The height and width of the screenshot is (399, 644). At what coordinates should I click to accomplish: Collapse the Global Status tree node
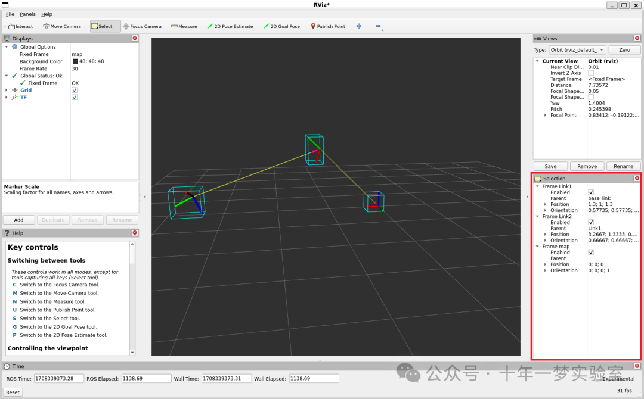coord(6,76)
